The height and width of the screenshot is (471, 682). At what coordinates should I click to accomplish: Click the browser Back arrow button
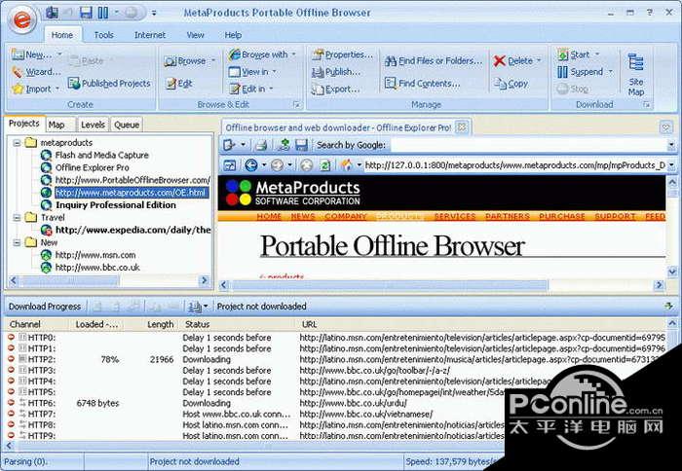pos(251,165)
